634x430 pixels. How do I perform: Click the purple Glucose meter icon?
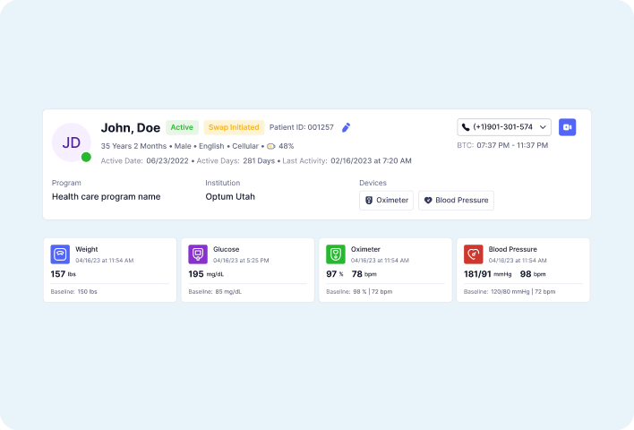[x=198, y=254]
